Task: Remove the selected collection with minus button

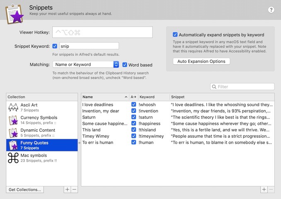Action: [74, 189]
